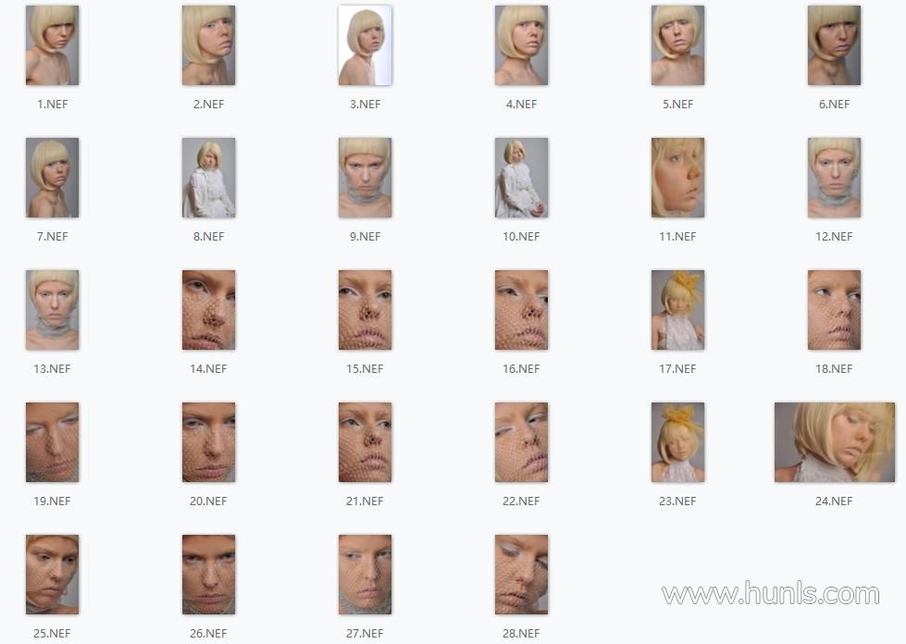The height and width of the screenshot is (644, 906).
Task: Select the 16.NEF thumbnail
Action: pyautogui.click(x=521, y=310)
